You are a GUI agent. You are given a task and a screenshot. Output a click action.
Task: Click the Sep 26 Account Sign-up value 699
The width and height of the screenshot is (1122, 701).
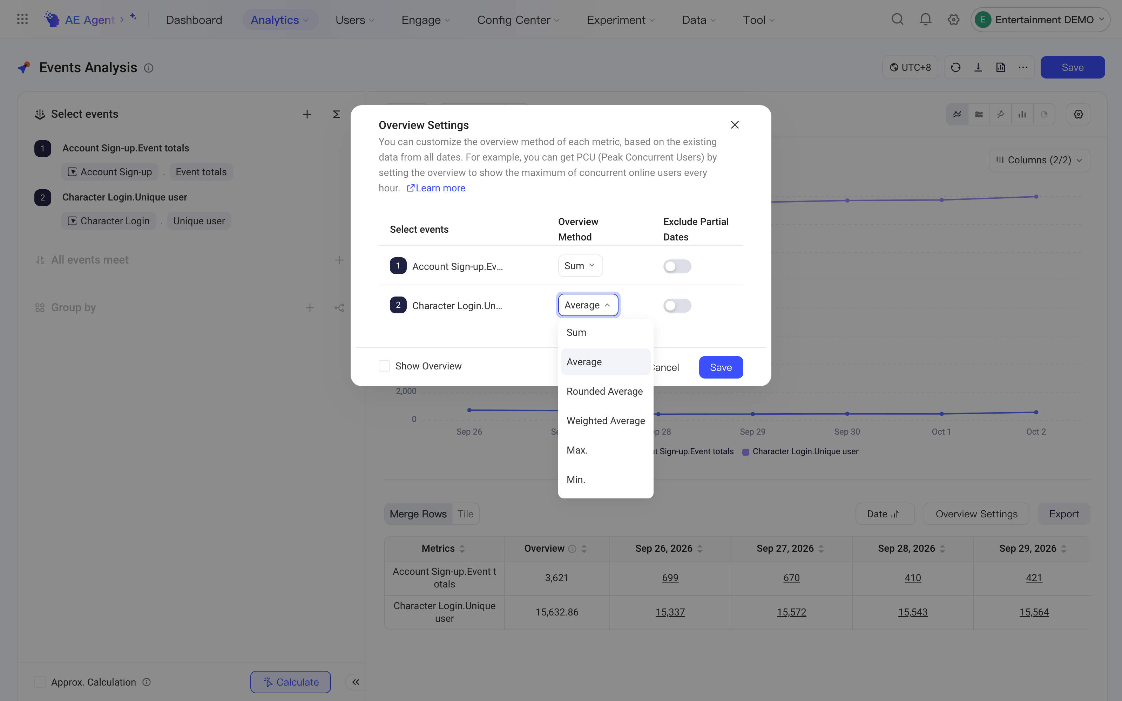(x=670, y=578)
